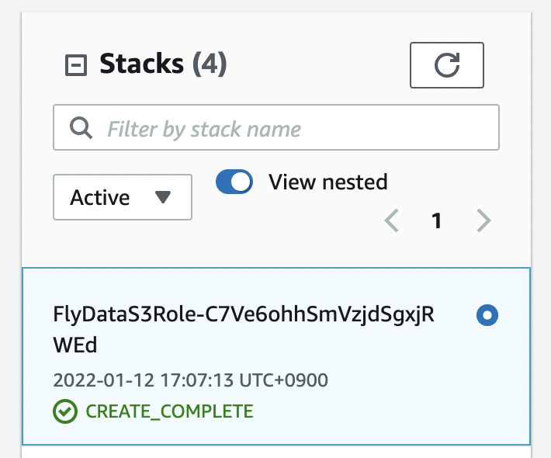The height and width of the screenshot is (458, 551).
Task: Click the View nested label
Action: point(327,182)
